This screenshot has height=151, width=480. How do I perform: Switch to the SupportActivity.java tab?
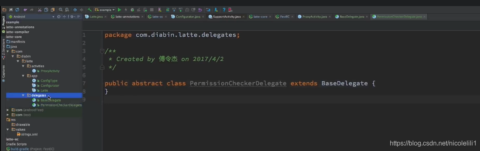pos(227,17)
